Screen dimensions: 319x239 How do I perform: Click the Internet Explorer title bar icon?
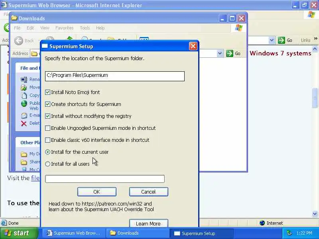4,5
